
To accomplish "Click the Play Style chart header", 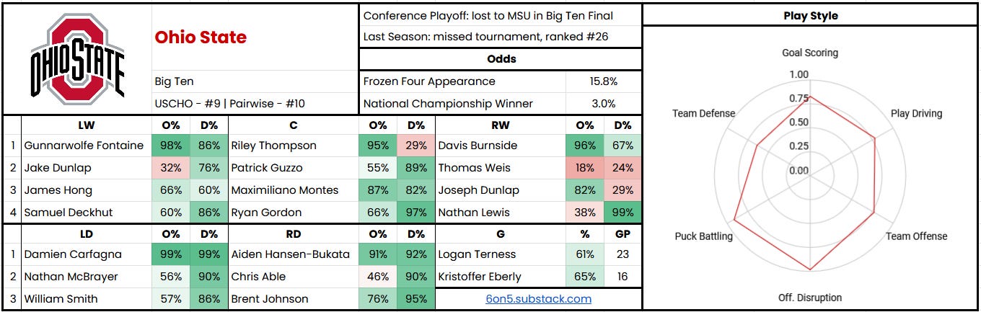I will click(811, 15).
